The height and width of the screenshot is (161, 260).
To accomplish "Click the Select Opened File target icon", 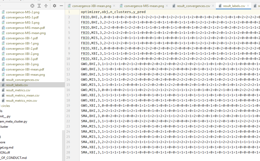I will tap(32, 6).
